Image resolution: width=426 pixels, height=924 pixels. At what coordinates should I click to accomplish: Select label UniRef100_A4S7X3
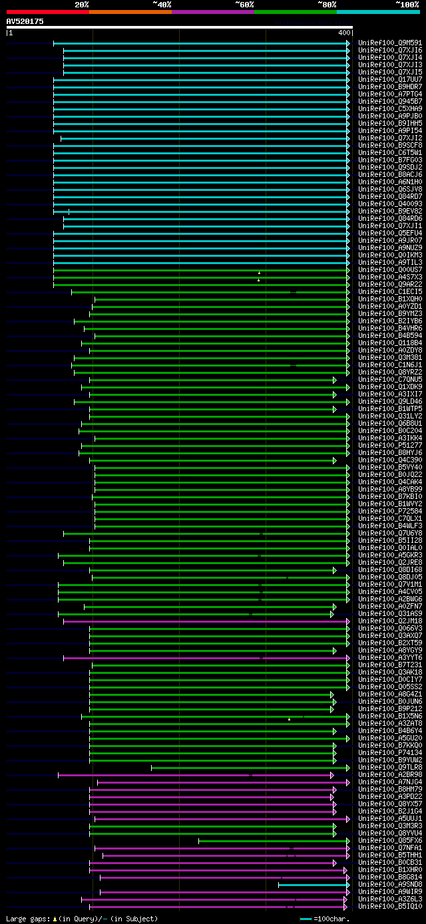[390, 277]
